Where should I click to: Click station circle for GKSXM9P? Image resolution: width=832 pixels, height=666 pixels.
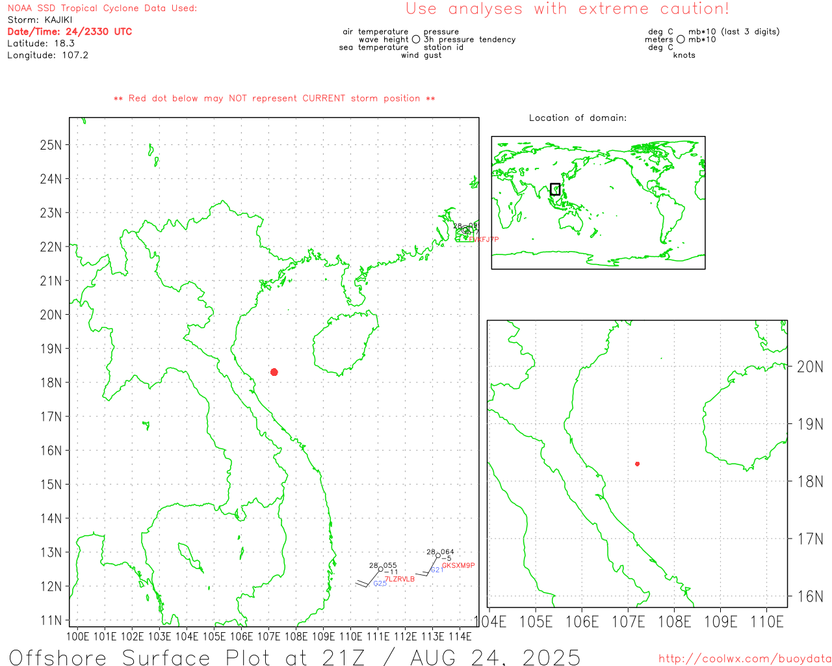[x=438, y=555]
